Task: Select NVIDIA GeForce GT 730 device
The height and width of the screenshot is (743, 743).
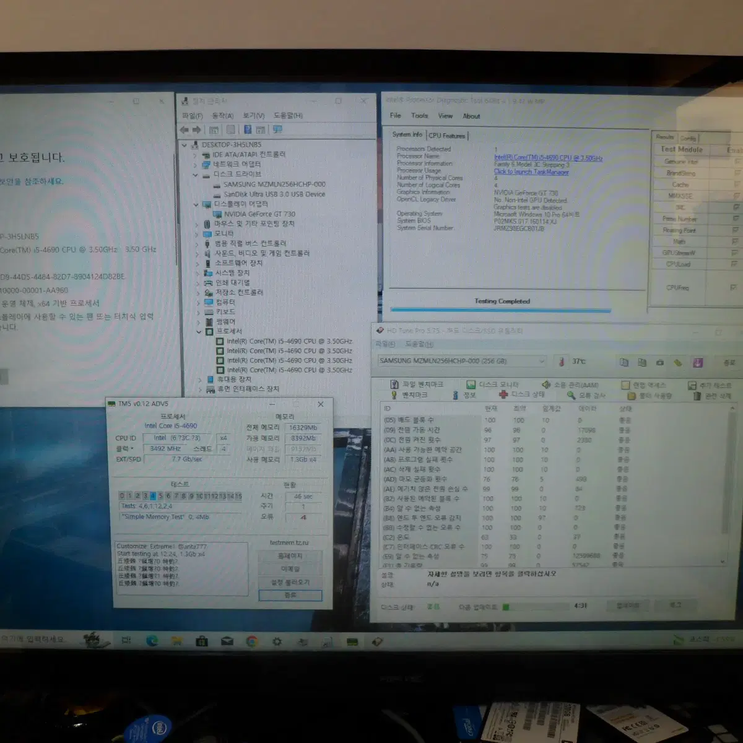Action: [259, 214]
